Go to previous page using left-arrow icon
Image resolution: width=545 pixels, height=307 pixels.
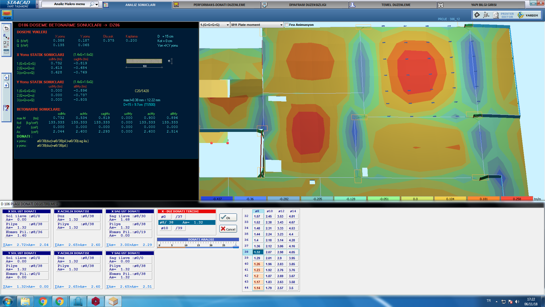pyautogui.click(x=6, y=77)
